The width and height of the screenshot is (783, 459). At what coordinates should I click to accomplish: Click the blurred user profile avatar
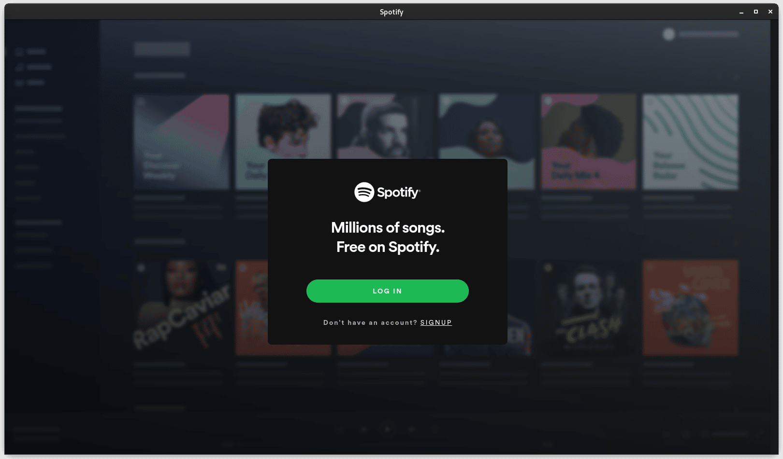(x=669, y=34)
